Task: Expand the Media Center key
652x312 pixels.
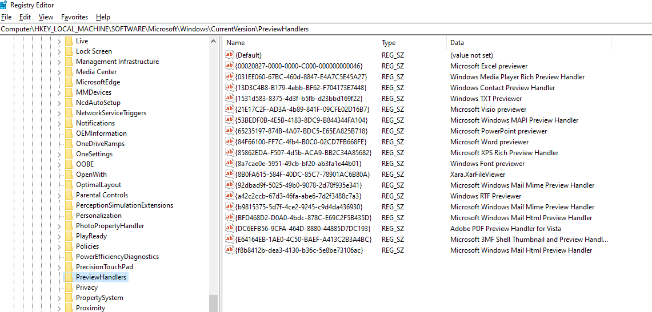Action: click(x=59, y=72)
